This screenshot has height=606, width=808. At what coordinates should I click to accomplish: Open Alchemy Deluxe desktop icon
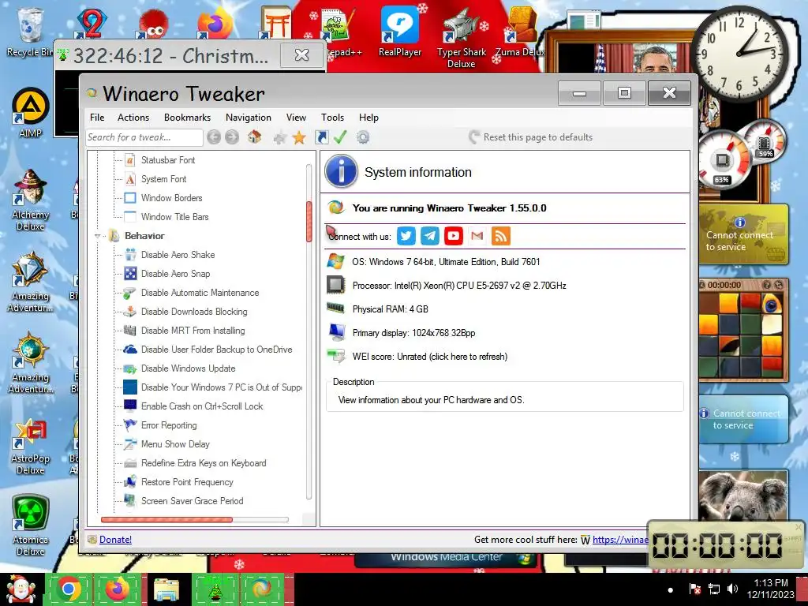31,200
